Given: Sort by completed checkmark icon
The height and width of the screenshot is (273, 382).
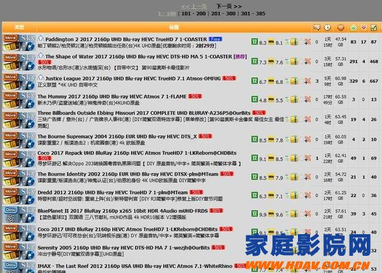Looking at the screenshot, I should coord(374,27).
